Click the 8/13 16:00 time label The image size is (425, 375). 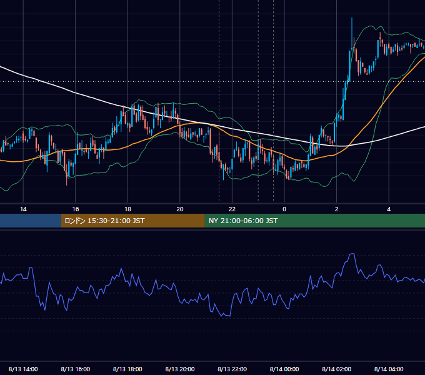click(76, 369)
